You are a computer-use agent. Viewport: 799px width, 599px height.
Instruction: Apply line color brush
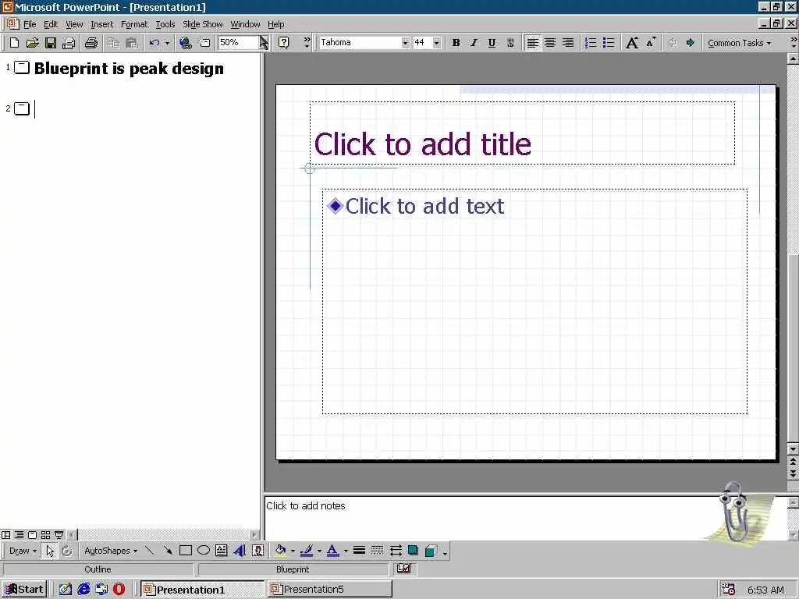pyautogui.click(x=307, y=551)
